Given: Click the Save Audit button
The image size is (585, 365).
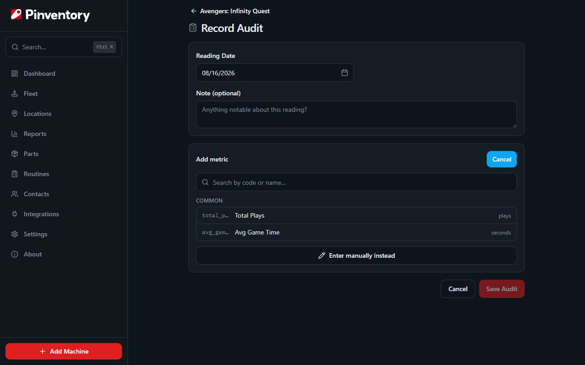Looking at the screenshot, I should click(x=502, y=289).
